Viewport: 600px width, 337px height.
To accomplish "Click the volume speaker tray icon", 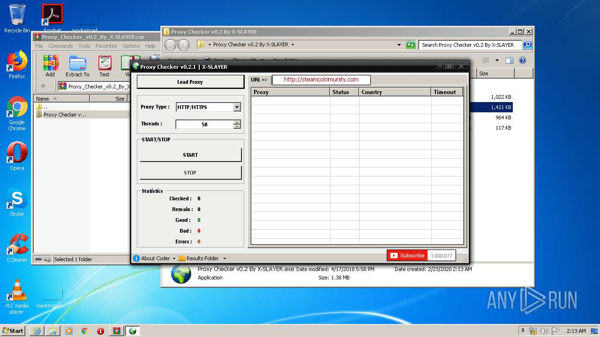I will 544,331.
